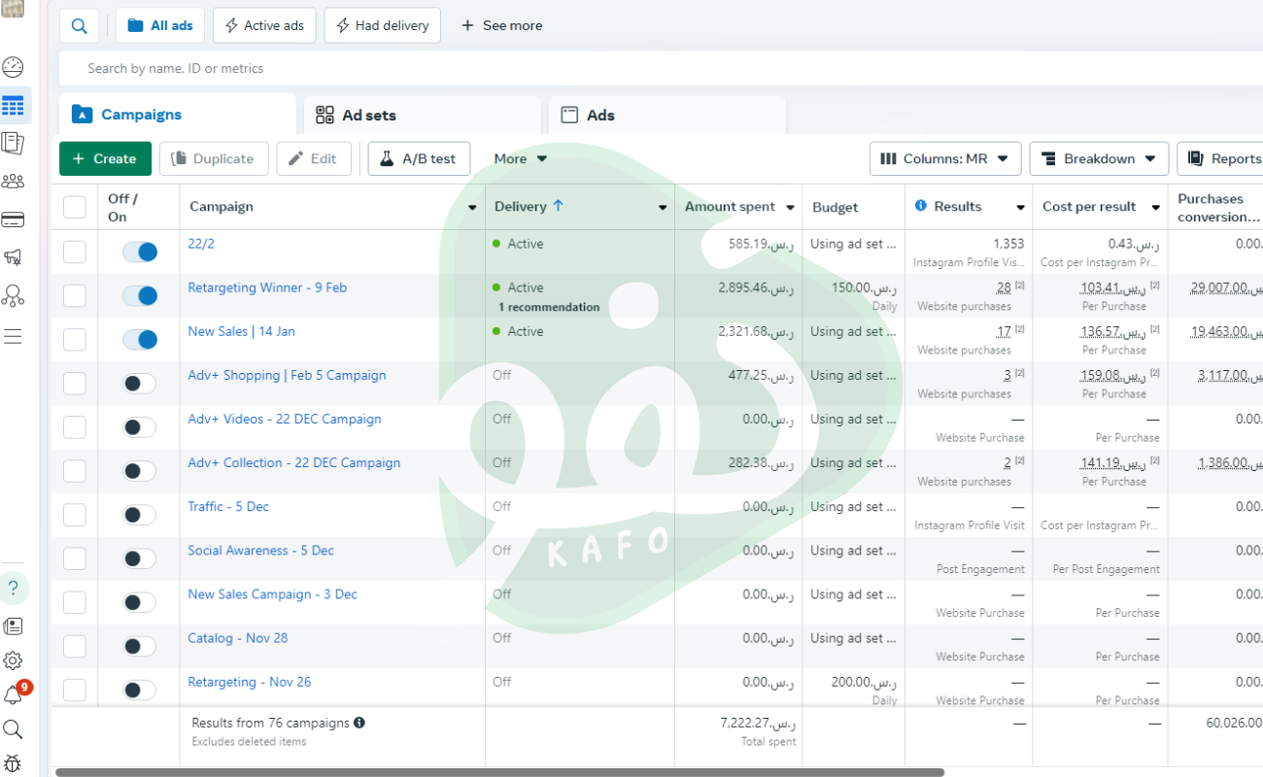Image resolution: width=1263 pixels, height=777 pixels.
Task: Open the Breakdown dropdown
Action: pos(1098,158)
